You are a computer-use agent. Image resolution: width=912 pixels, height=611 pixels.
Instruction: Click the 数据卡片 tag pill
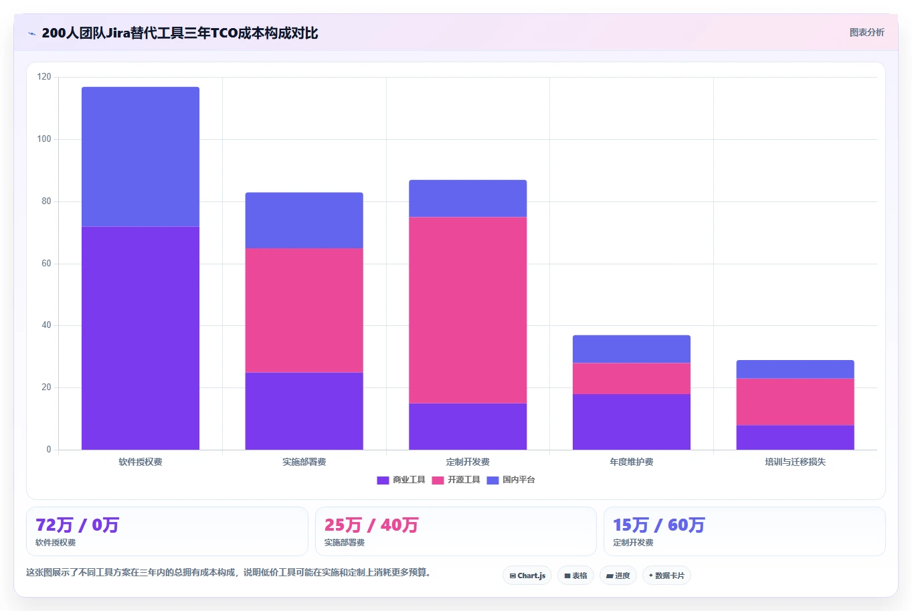point(666,576)
